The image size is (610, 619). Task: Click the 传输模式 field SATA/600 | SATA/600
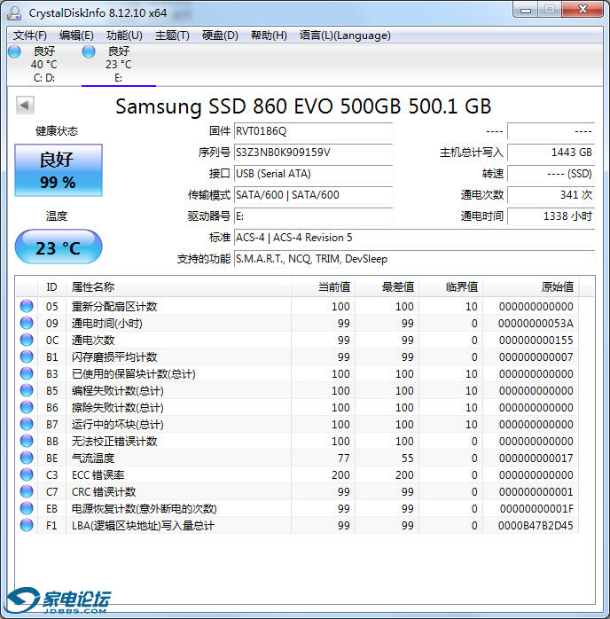pyautogui.click(x=314, y=195)
